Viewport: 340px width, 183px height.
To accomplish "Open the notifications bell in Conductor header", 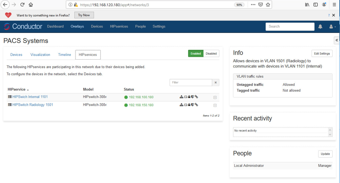I will (x=320, y=27).
